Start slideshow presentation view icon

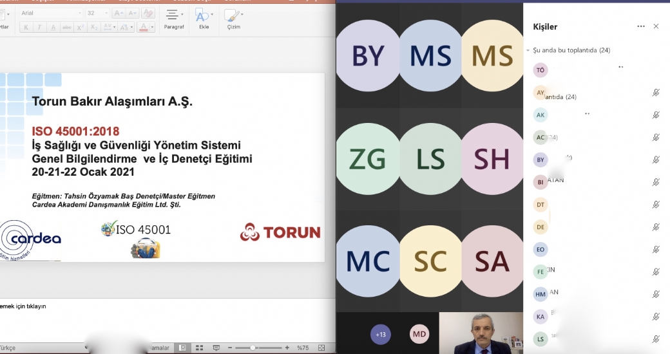click(216, 348)
